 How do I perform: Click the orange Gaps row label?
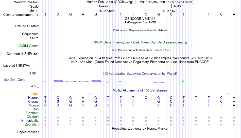click(35, 94)
